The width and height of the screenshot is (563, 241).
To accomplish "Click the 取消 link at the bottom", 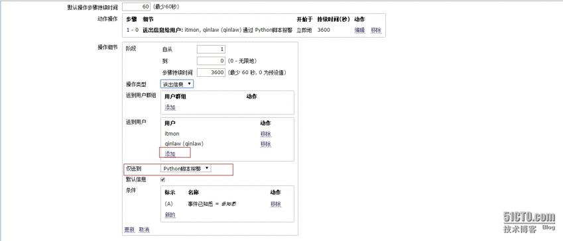I will (144, 230).
